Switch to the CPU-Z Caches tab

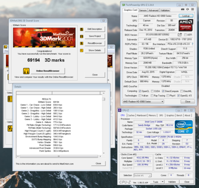(x=131, y=115)
